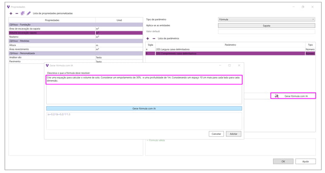Image resolution: width=325 pixels, height=173 pixels.
Task: Click the QiVisus - Fundação group header
Action: point(76,25)
